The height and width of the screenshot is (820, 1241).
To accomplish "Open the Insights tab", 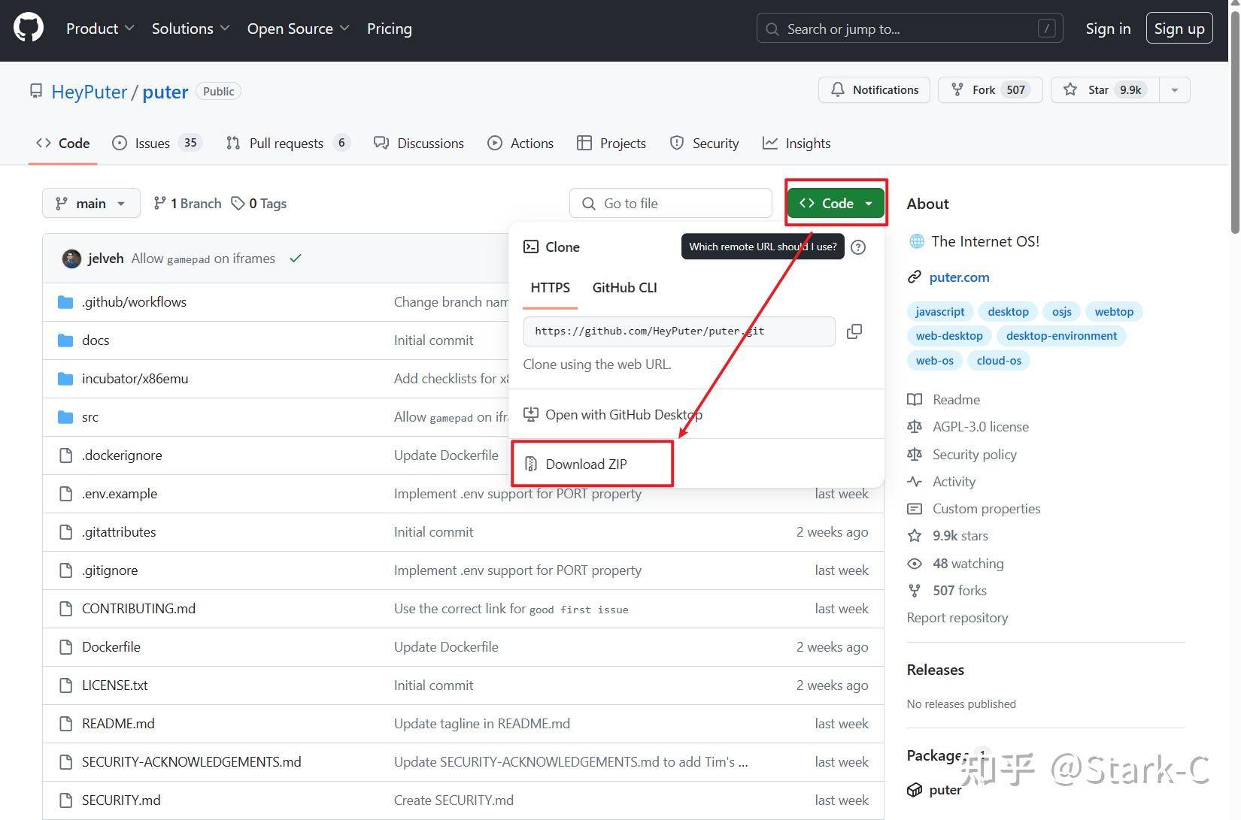I will point(796,144).
